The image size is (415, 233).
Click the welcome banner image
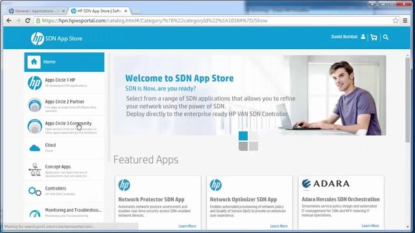click(250, 95)
